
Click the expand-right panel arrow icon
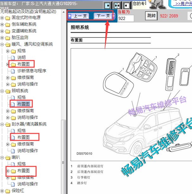coord(108,6)
